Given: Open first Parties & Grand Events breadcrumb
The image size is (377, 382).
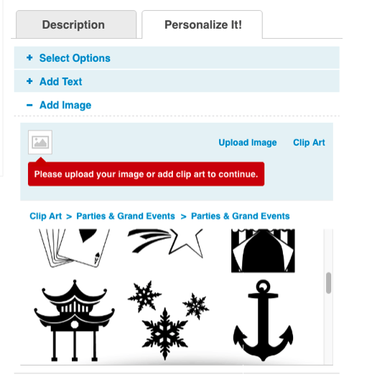Looking at the screenshot, I should coord(126,216).
